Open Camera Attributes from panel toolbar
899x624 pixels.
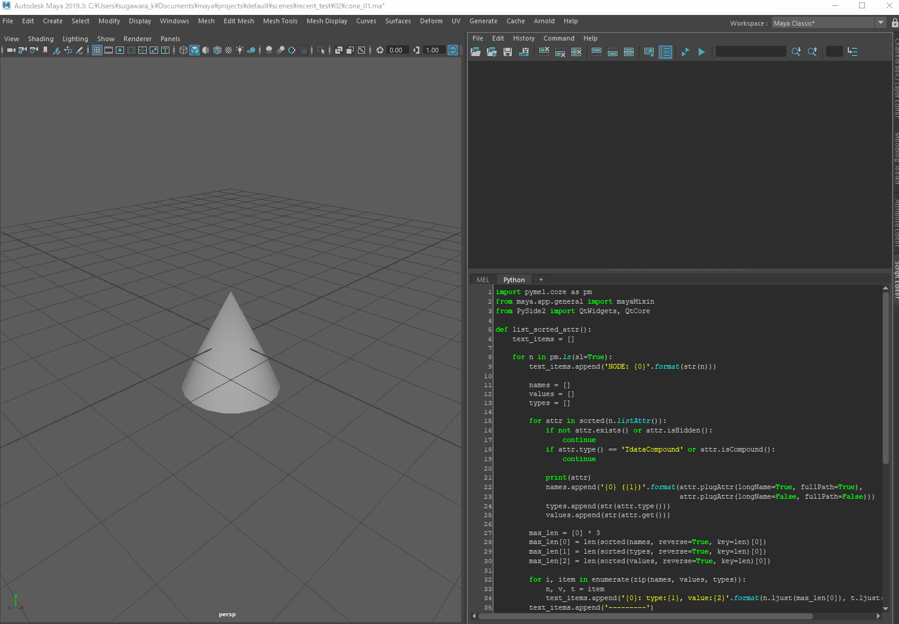(x=33, y=50)
